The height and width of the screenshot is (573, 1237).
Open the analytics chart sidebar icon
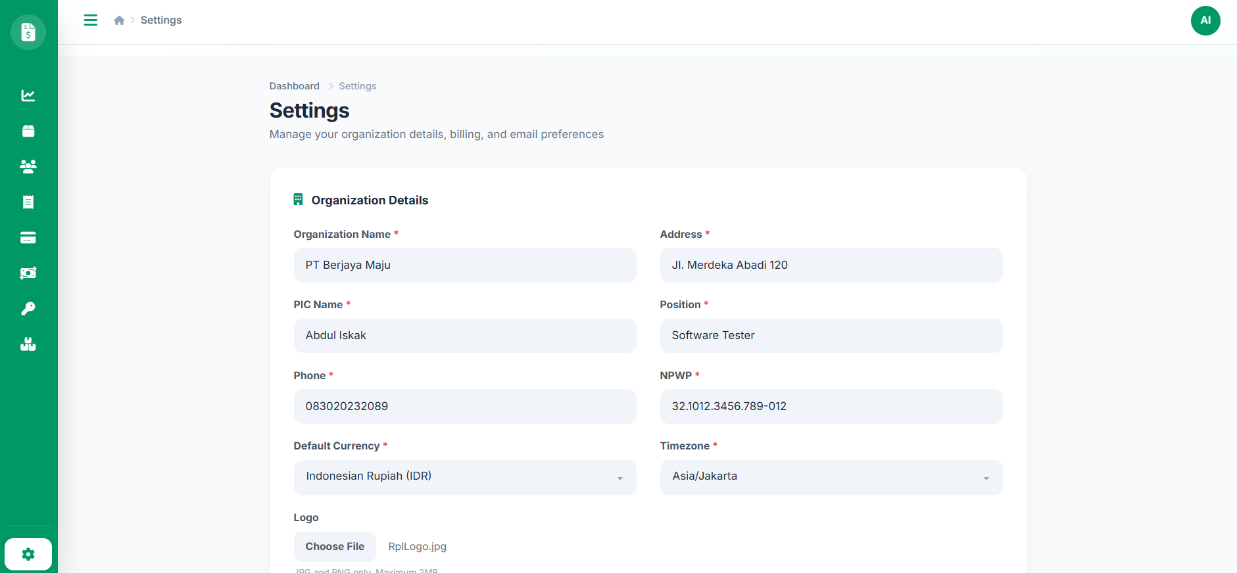point(28,96)
